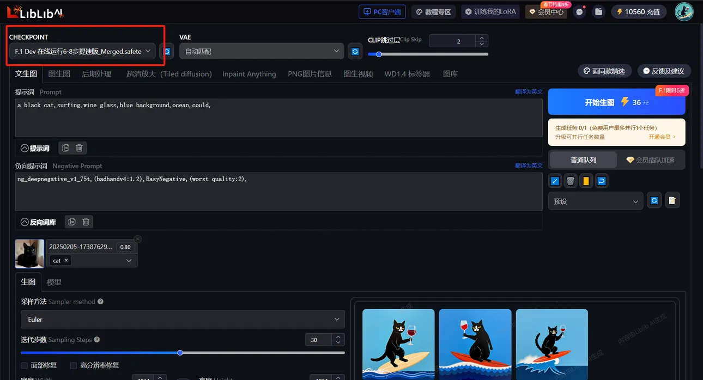Click the LibLib AI logo
Viewport: 703px width, 380px height.
(35, 11)
